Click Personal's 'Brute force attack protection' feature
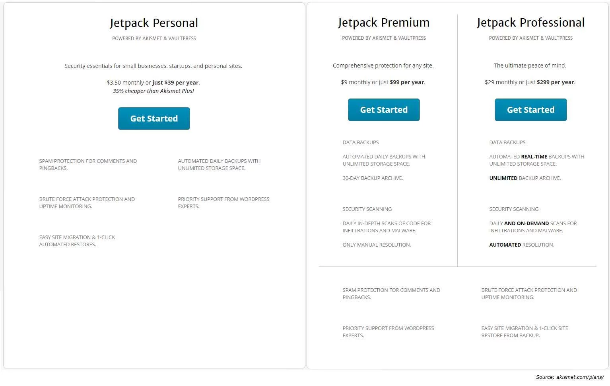 coord(87,203)
